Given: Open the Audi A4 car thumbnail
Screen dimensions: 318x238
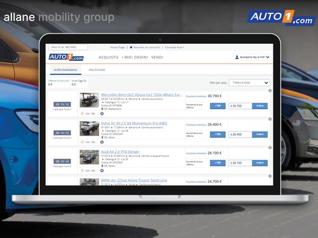Looking at the screenshot, I should pyautogui.click(x=89, y=157).
